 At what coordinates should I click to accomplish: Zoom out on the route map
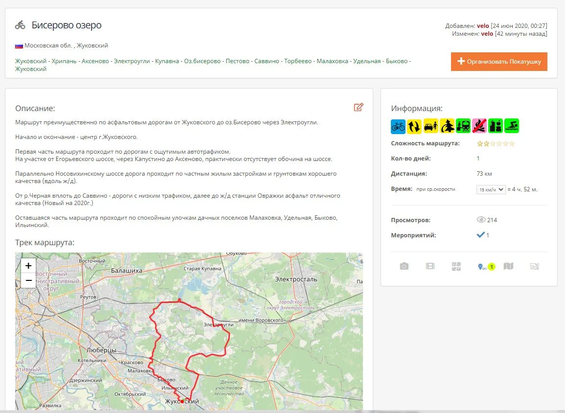point(28,280)
